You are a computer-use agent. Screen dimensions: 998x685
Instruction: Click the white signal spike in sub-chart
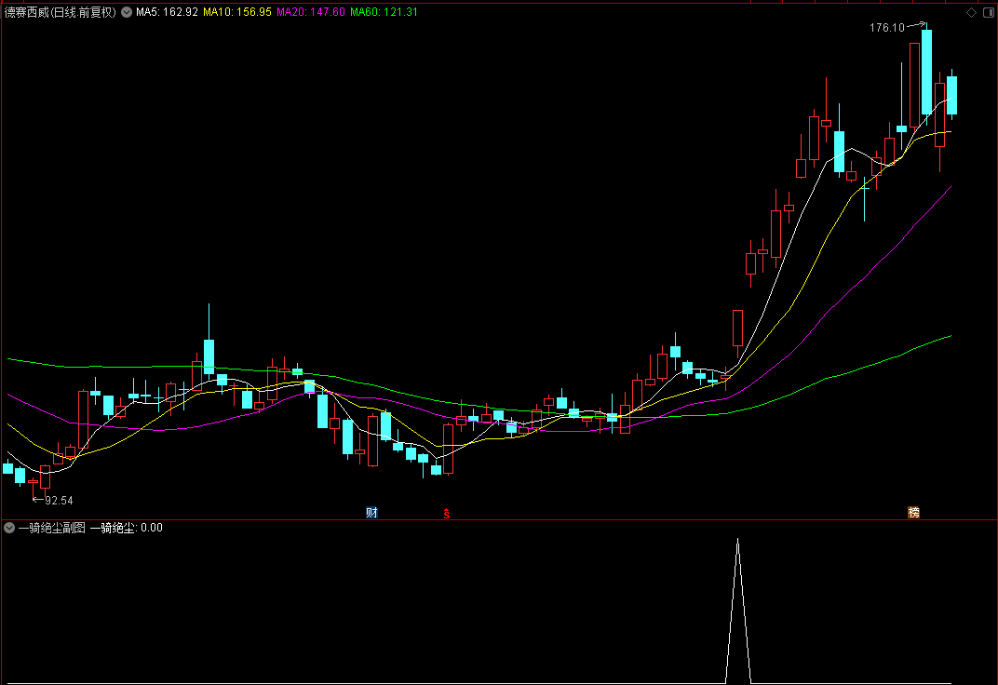click(x=737, y=611)
